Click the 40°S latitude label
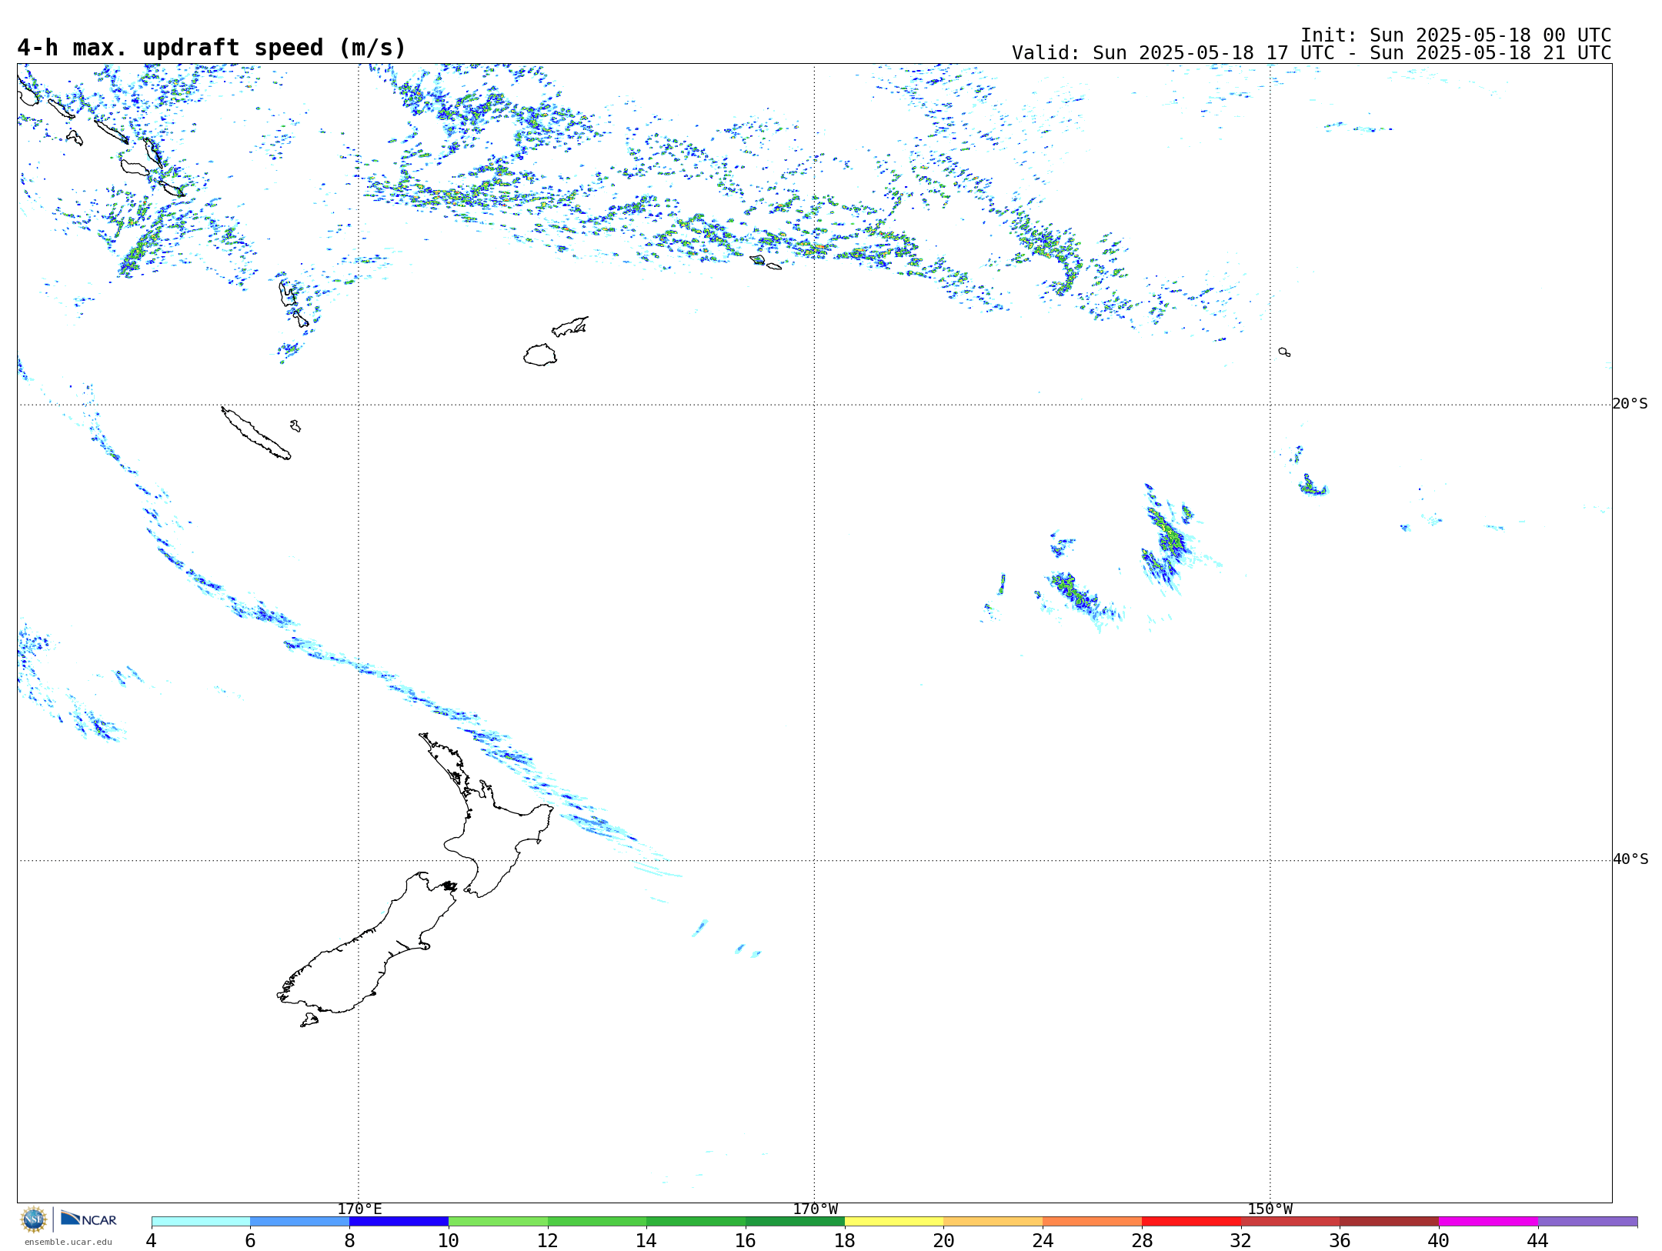 point(1630,859)
